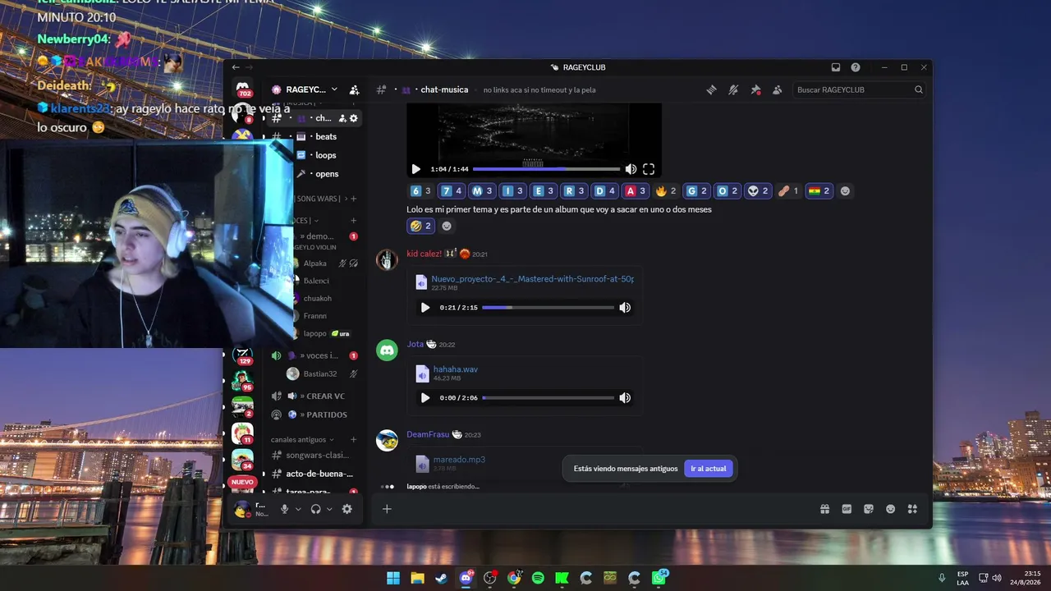This screenshot has height=591, width=1051.
Task: Expand SONG WARS category
Action: (321, 199)
